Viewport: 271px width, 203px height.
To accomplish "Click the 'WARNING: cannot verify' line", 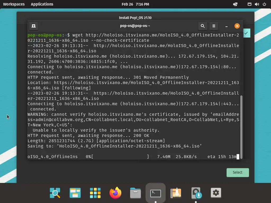I will 133,114.
